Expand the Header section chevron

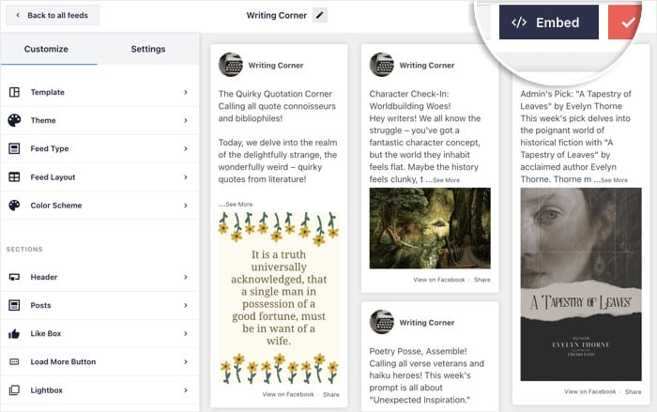186,277
